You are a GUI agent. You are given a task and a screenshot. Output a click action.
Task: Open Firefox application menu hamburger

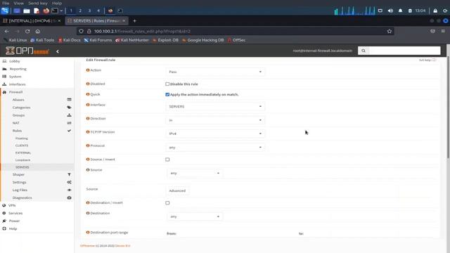coord(443,31)
